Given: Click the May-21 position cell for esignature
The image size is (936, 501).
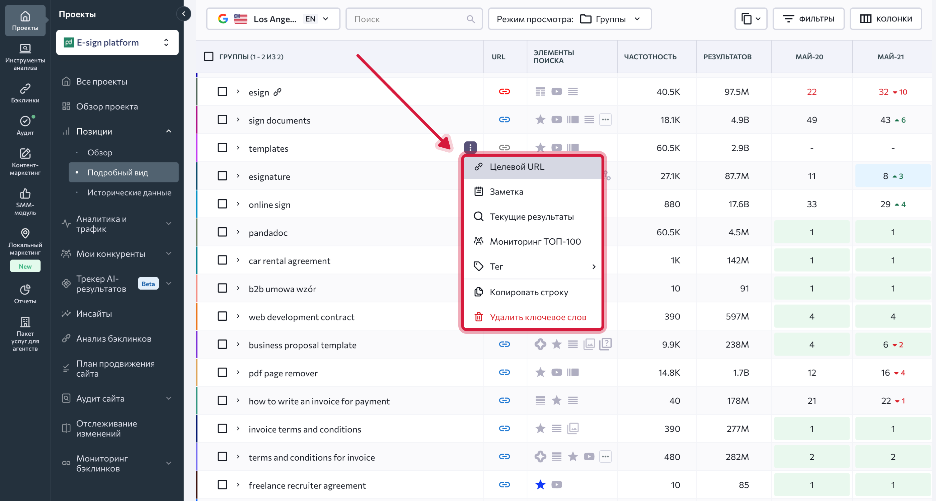Looking at the screenshot, I should click(x=893, y=176).
